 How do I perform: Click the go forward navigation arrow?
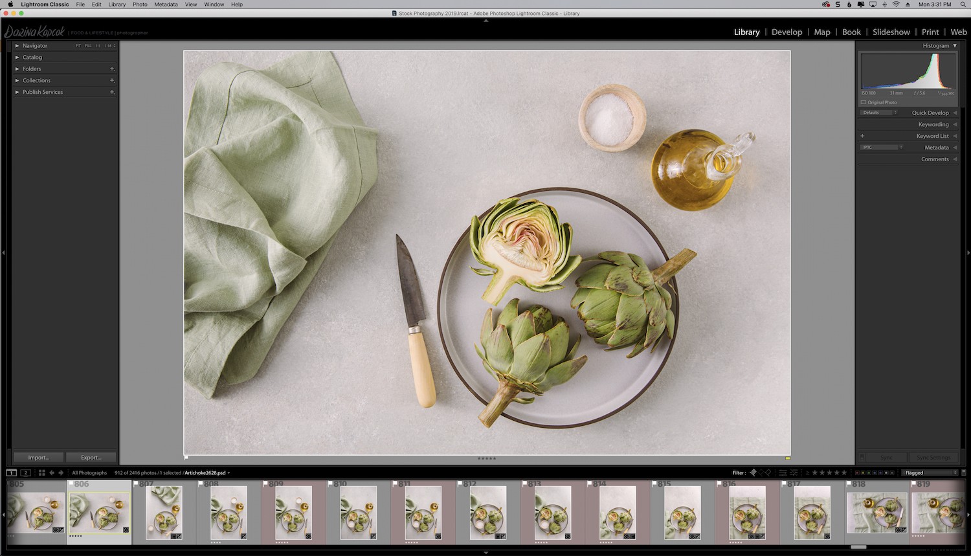pyautogui.click(x=61, y=473)
